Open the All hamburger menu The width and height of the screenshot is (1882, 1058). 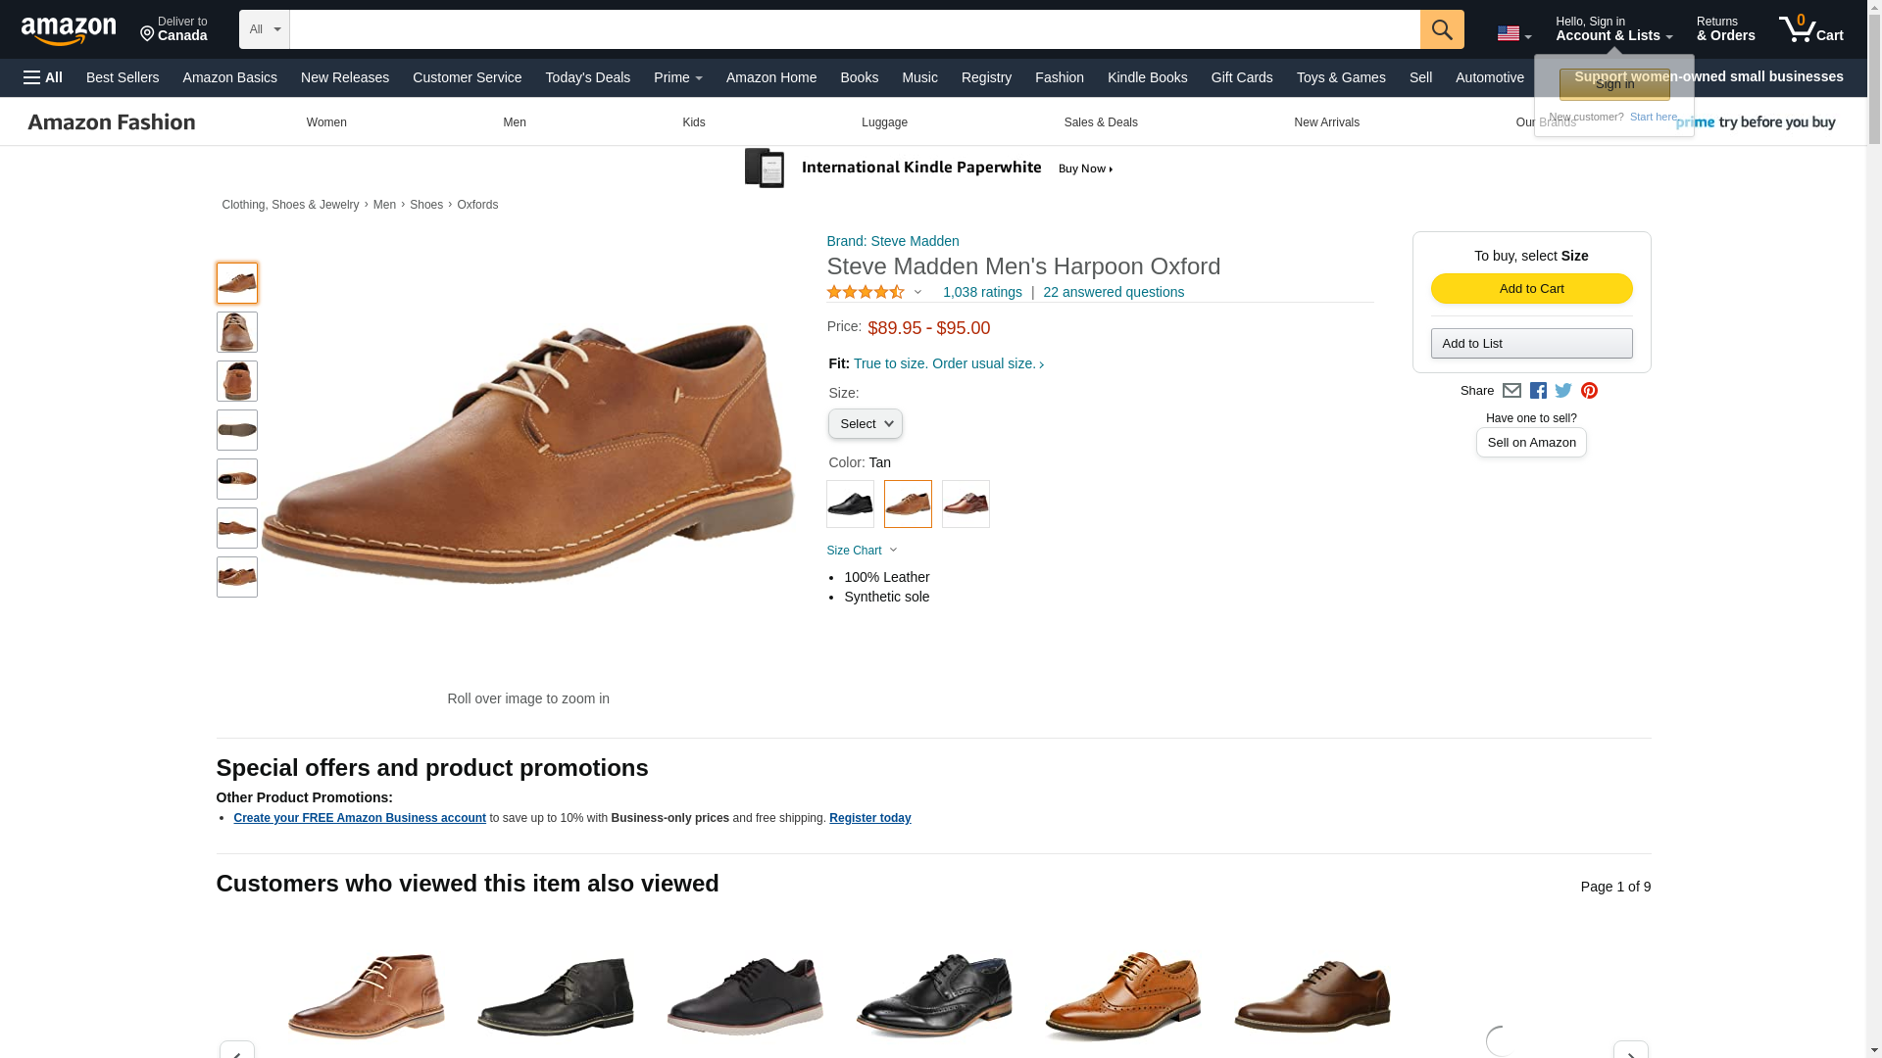point(43,77)
